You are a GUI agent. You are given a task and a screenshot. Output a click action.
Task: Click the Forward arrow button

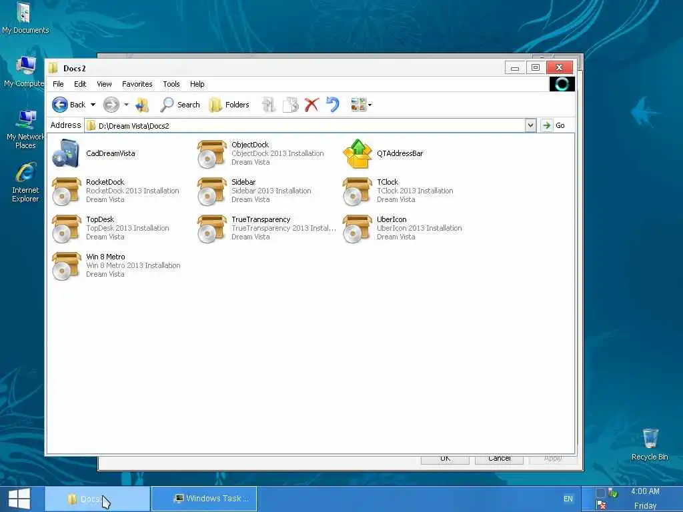tap(111, 105)
